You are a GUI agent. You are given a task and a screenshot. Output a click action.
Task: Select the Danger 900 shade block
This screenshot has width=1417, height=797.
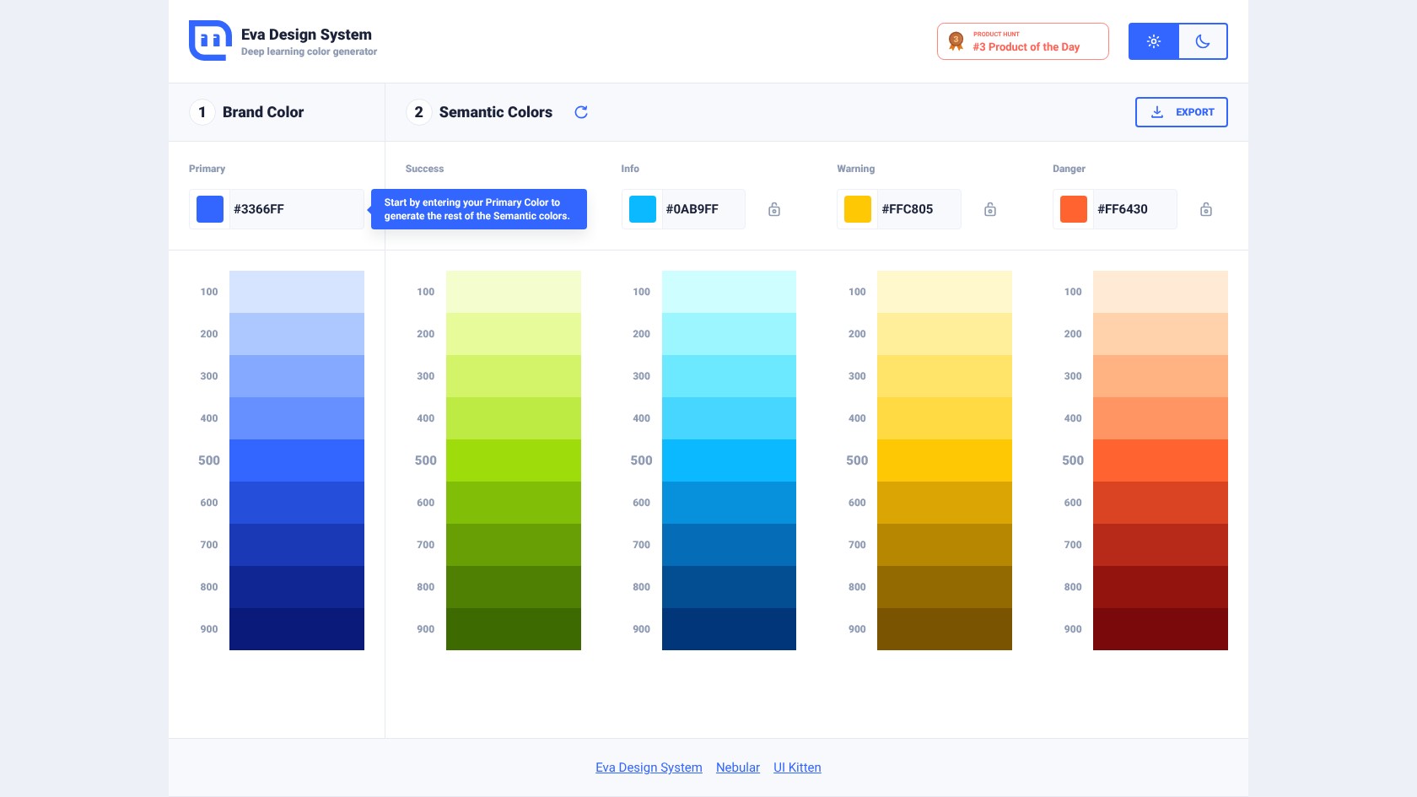(x=1161, y=629)
